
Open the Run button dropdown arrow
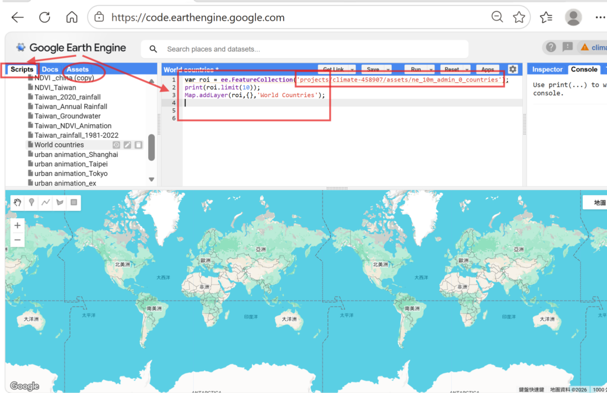430,70
